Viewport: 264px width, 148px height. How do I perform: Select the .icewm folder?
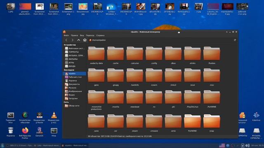[154, 77]
